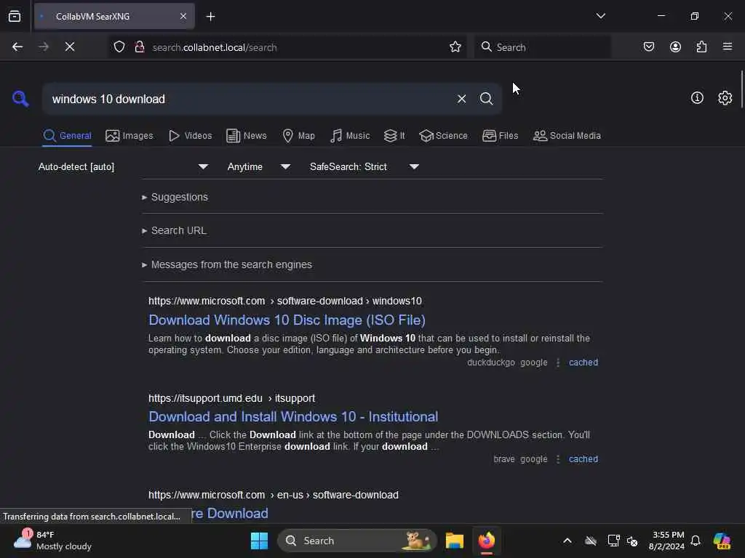
Task: Bookmark this page with star
Action: [455, 46]
